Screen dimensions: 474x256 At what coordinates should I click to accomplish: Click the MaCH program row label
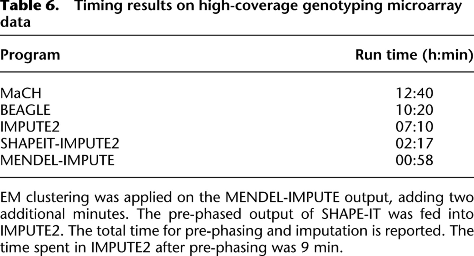[21, 93]
